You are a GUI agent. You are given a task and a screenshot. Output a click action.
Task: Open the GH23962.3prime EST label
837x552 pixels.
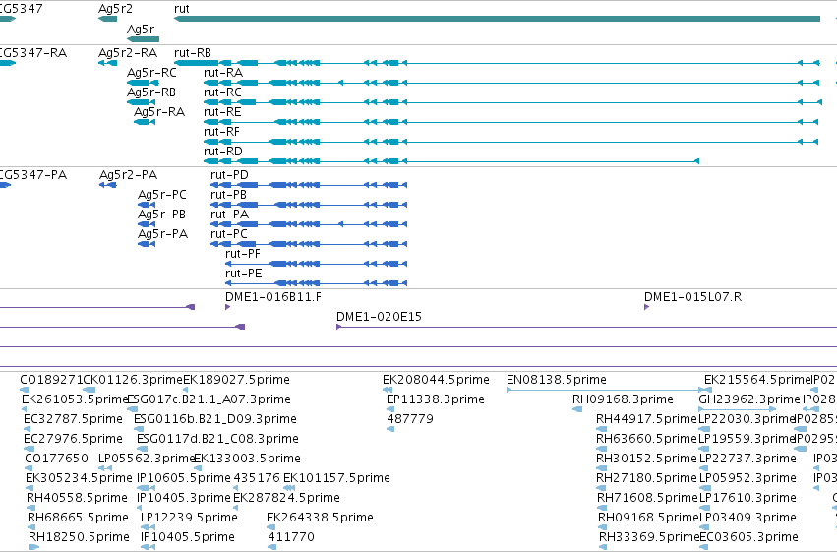tap(749, 399)
